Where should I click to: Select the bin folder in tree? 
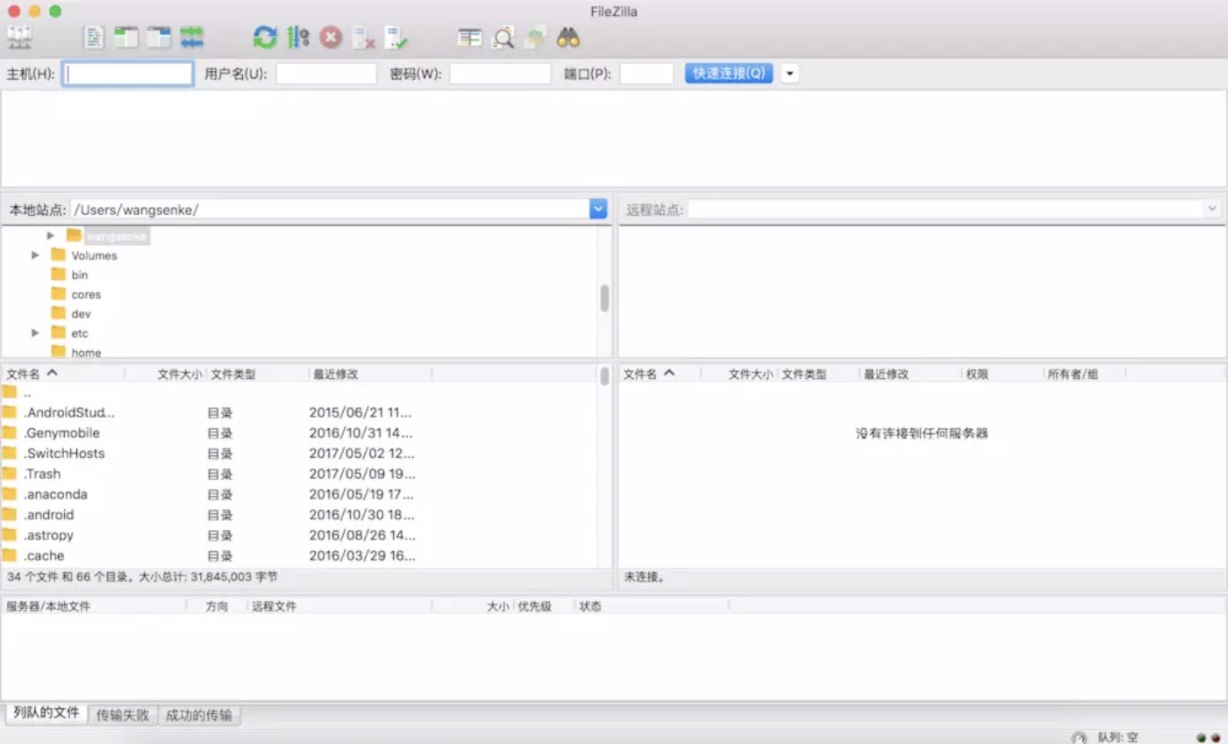[x=80, y=275]
